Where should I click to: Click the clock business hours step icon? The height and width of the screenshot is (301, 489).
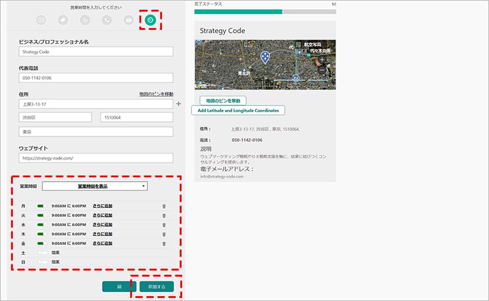coord(150,20)
